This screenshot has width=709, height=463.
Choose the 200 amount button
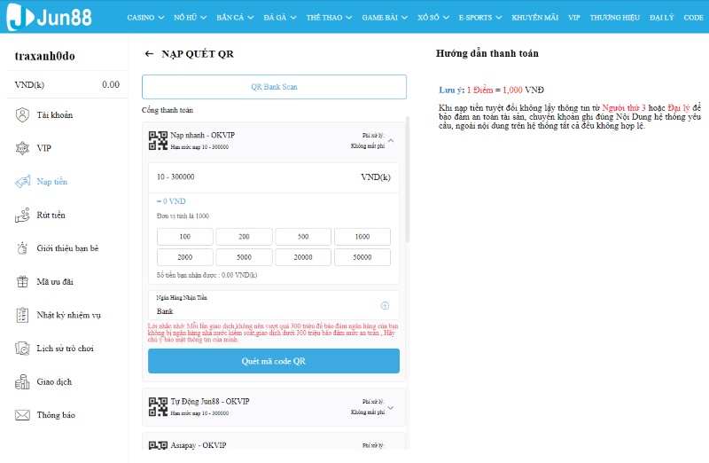coord(245,237)
